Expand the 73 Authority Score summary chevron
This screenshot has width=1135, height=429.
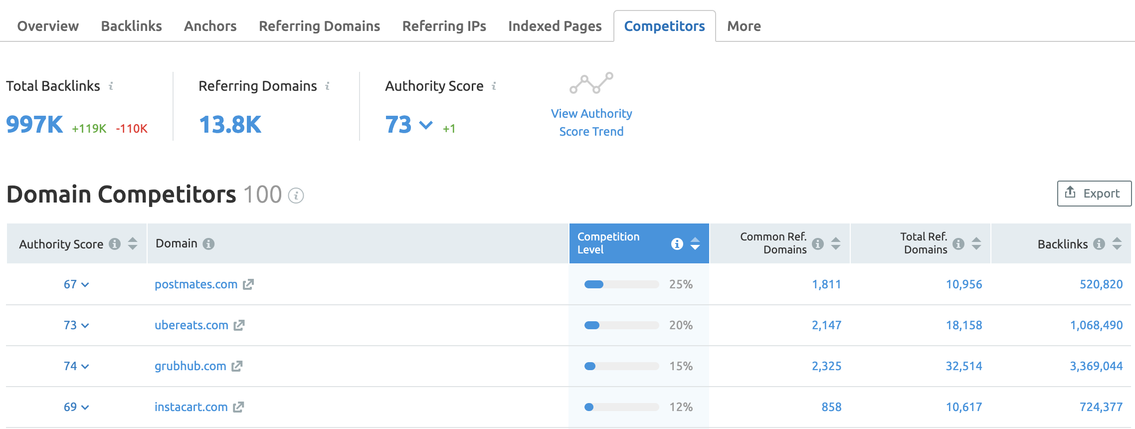[426, 125]
